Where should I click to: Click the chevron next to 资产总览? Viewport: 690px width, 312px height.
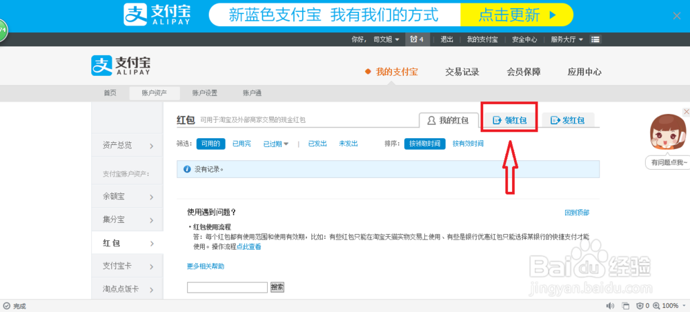[151, 146]
